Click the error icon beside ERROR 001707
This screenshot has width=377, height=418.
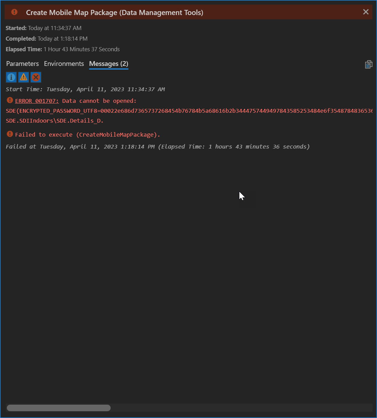tap(10, 100)
